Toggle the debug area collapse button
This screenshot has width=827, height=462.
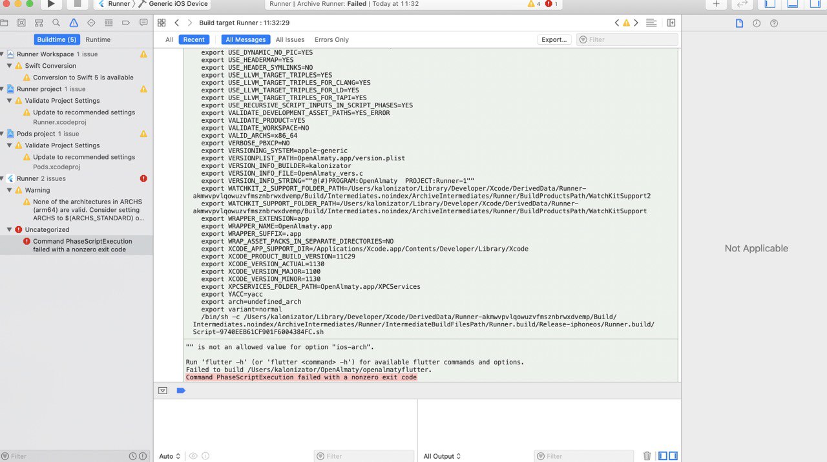point(163,390)
